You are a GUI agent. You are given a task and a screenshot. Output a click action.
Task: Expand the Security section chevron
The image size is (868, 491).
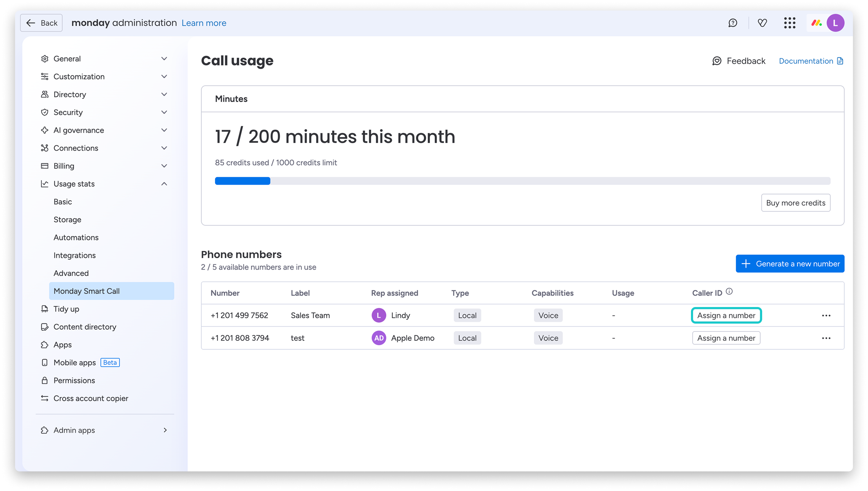[x=164, y=112]
